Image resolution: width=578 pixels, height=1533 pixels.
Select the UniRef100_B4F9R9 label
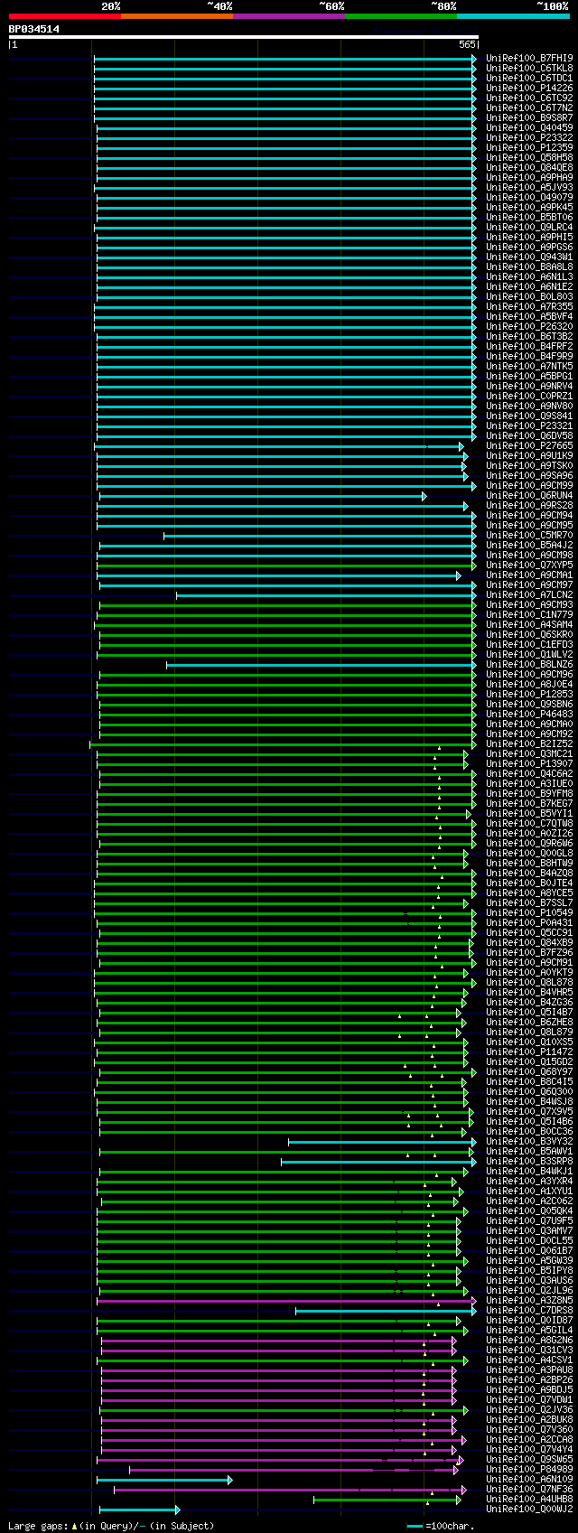(529, 356)
